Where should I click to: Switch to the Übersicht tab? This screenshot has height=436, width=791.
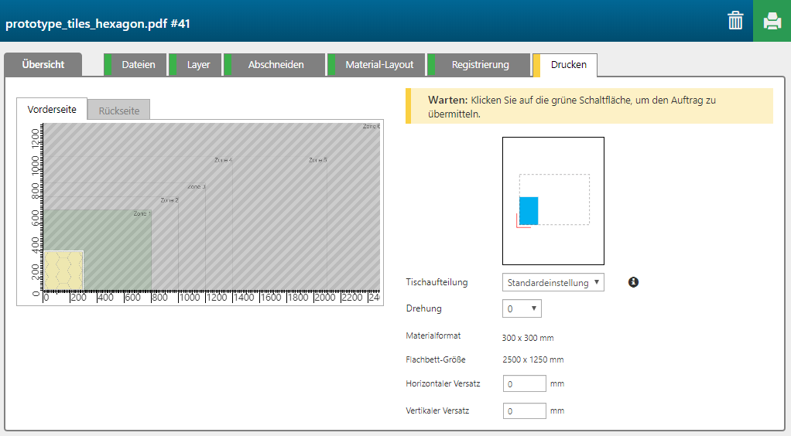pos(43,65)
